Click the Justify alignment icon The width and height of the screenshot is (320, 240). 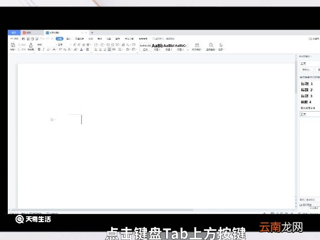[x=109, y=49]
